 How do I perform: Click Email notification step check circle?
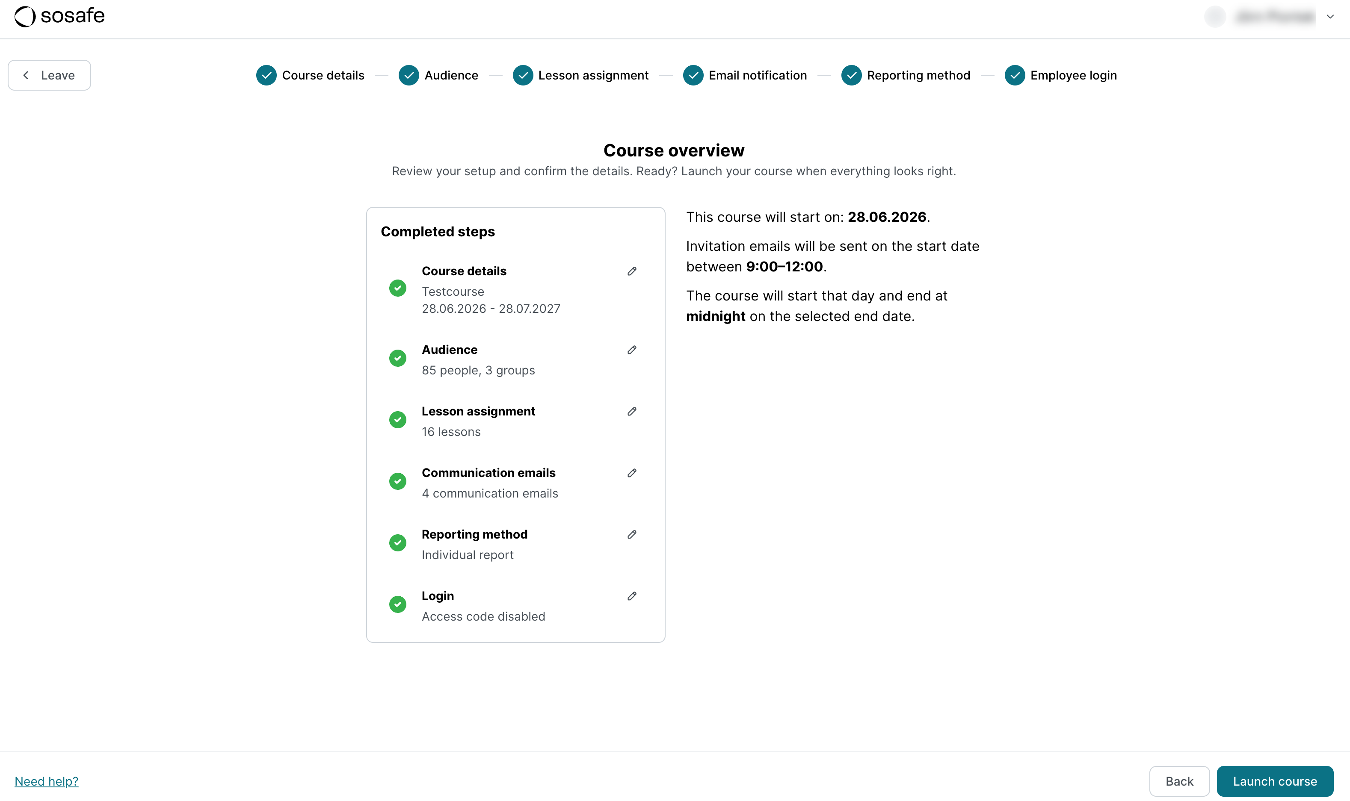coord(693,75)
